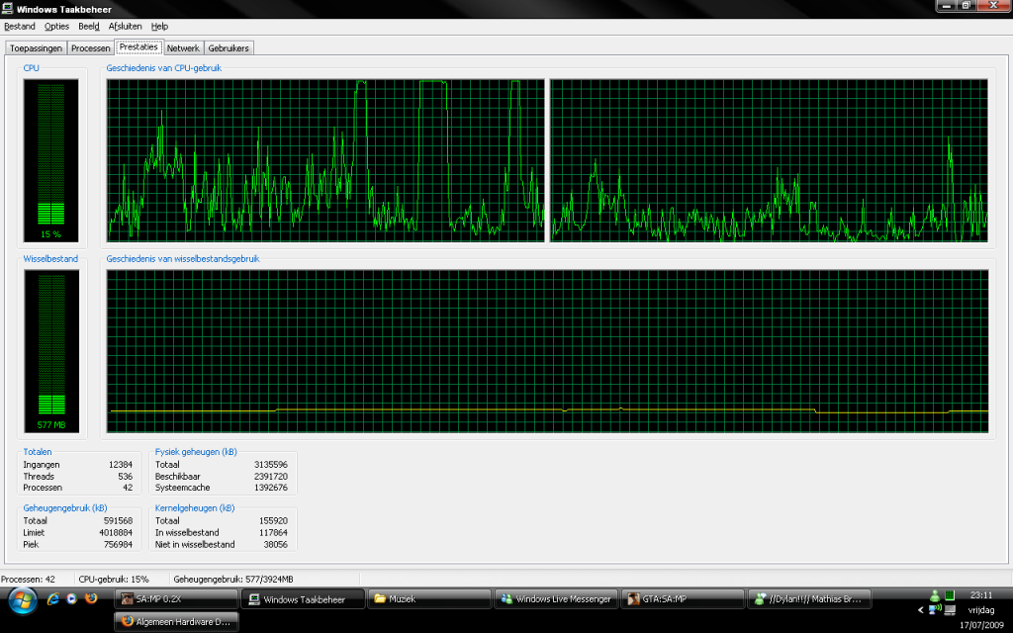Switch to the Netwerk tab

(x=183, y=48)
